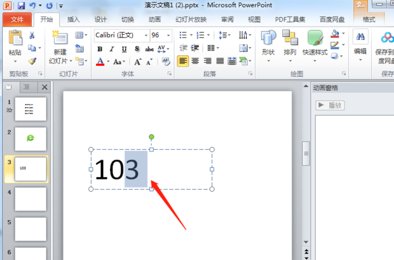Insert a new slide with 新建幻灯片 icon
Screen dimensions: 394x260
60,37
